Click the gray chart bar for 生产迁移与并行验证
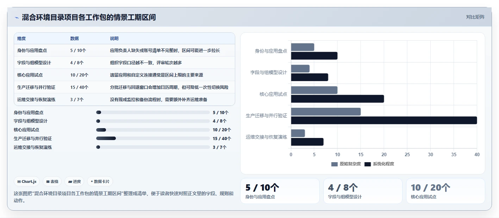This screenshot has width=499, height=218. [326, 112]
